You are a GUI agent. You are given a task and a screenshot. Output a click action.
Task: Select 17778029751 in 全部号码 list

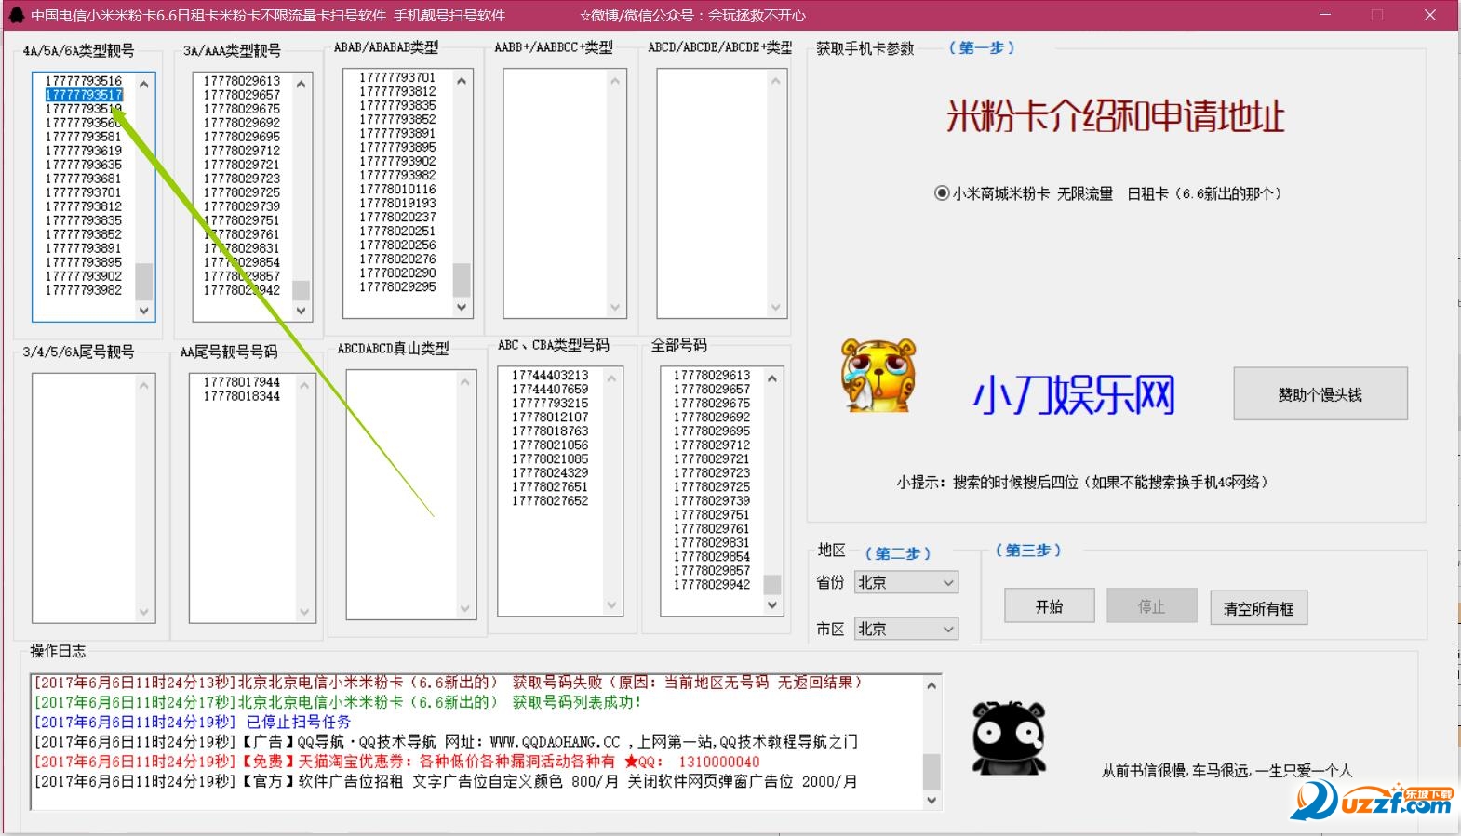click(x=712, y=515)
